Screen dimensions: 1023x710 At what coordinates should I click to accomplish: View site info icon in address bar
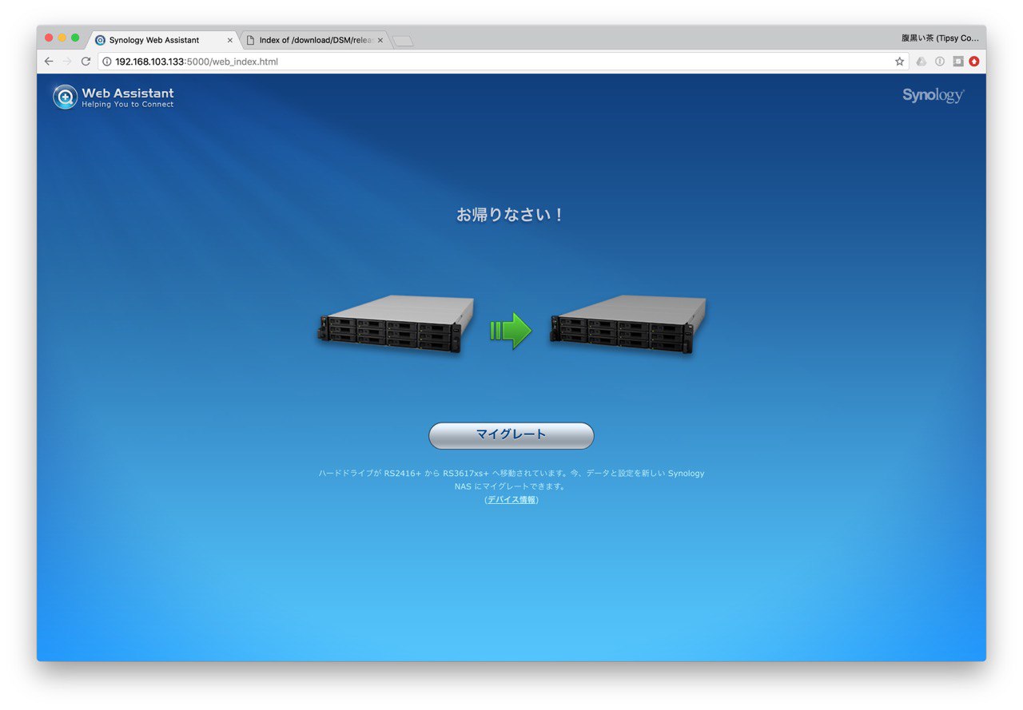107,61
